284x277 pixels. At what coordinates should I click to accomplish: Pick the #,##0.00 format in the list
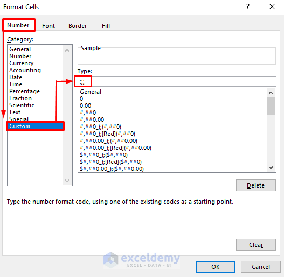(x=92, y=120)
